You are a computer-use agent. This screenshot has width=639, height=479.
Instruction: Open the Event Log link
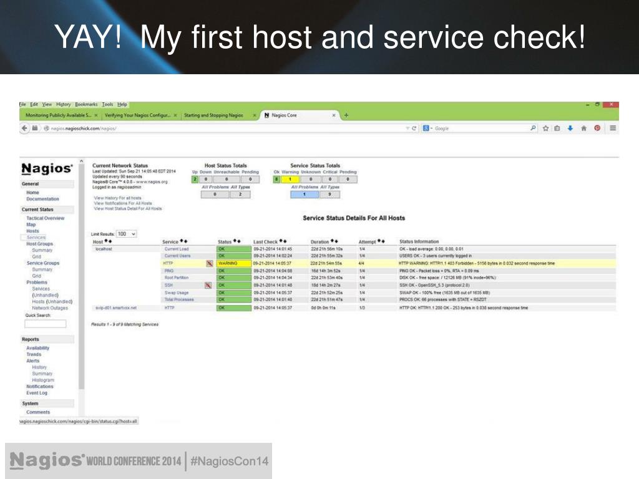pyautogui.click(x=37, y=393)
